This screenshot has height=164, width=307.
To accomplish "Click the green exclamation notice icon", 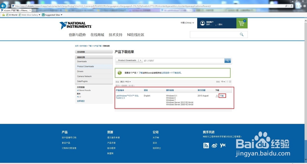I will tap(120, 73).
